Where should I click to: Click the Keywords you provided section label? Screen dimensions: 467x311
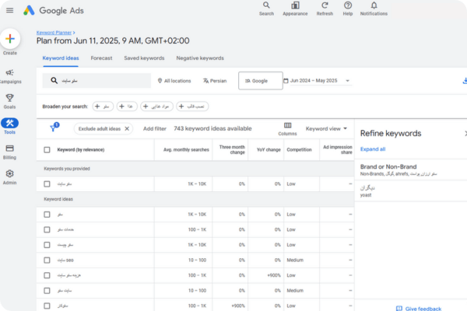tap(67, 169)
